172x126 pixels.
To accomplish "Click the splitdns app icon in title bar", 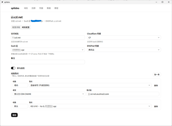I will [x=2, y=2].
